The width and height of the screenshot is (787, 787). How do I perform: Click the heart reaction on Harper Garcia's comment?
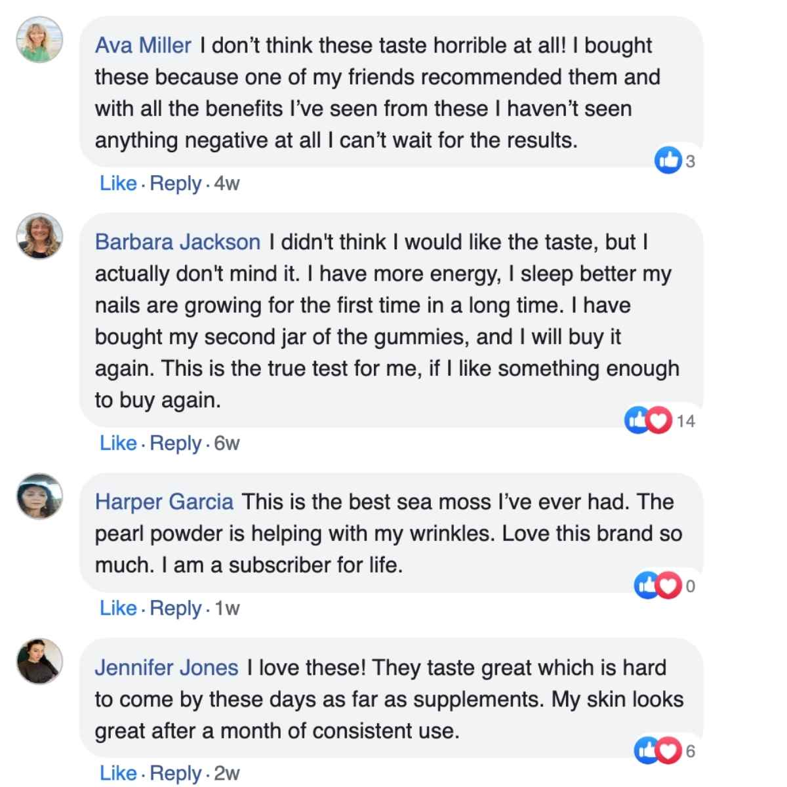click(668, 586)
